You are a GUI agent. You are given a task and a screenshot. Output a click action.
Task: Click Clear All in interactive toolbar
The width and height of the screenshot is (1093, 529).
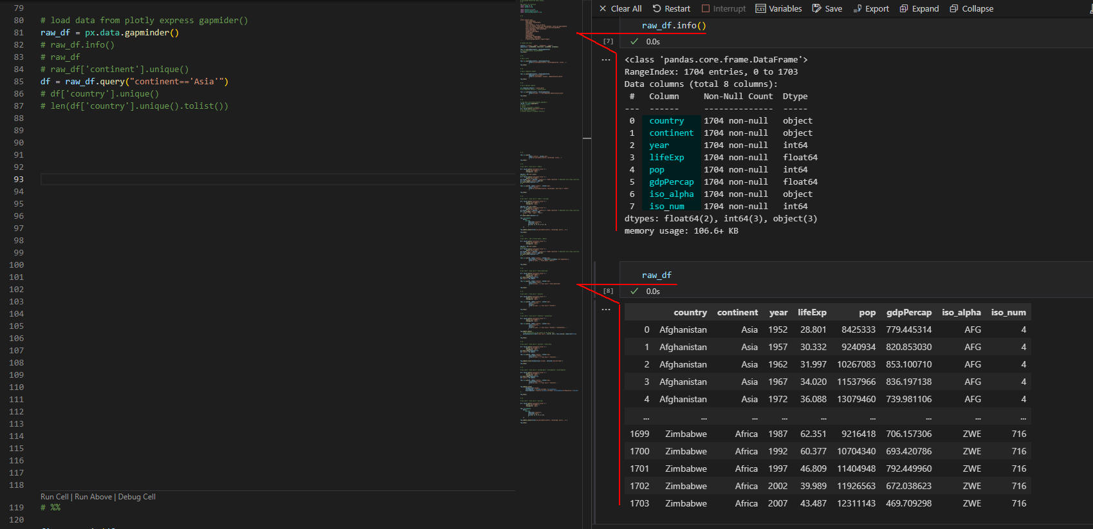point(620,8)
